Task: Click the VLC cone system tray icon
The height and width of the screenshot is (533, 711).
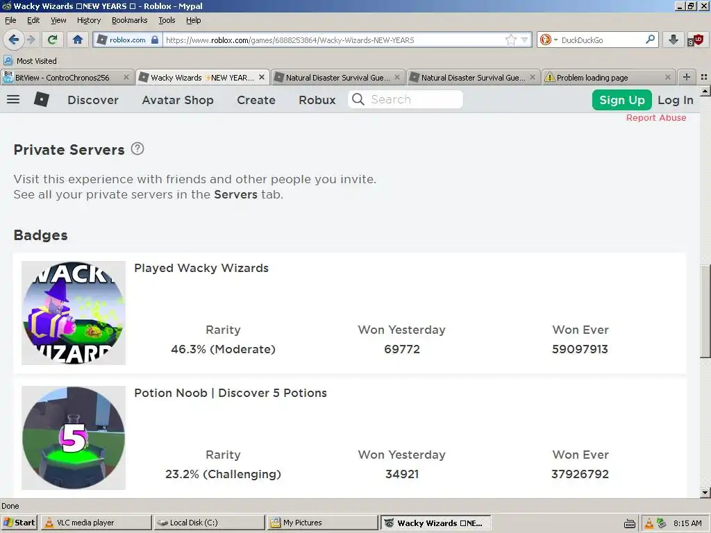Action: coord(649,523)
